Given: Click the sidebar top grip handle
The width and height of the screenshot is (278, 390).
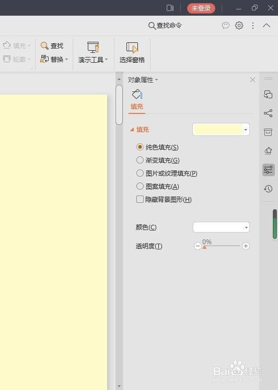Looking at the screenshot, I should tap(268, 78).
